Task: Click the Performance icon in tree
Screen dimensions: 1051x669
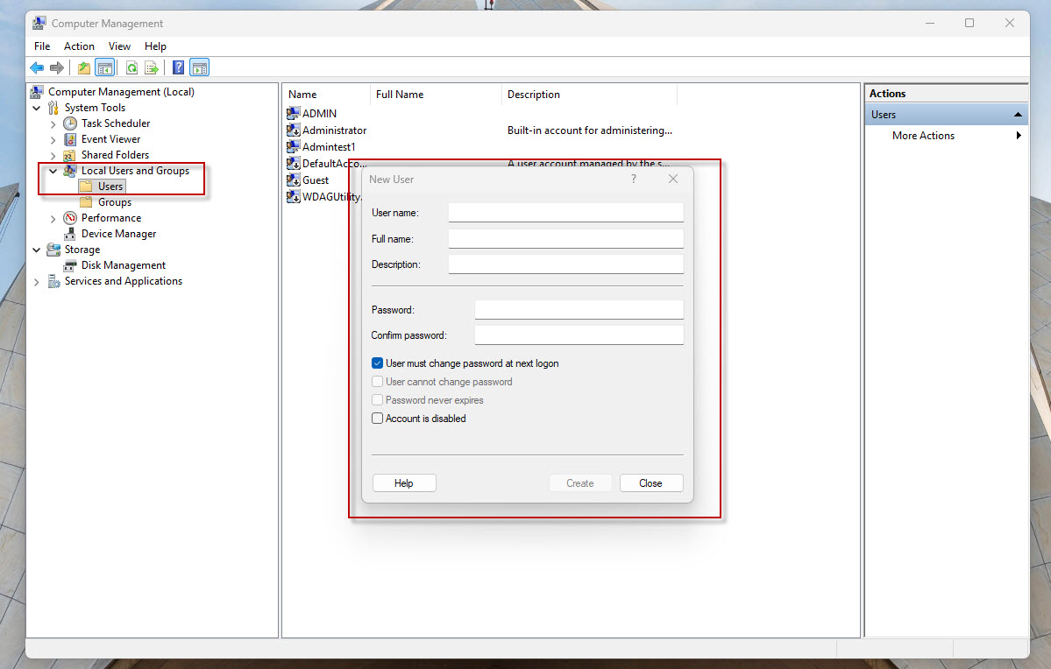Action: point(70,218)
